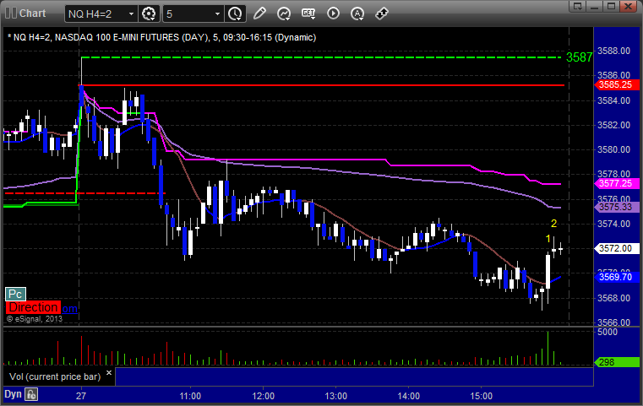This screenshot has width=643, height=406.
Task: Click the purple 3575.33 price marker
Action: pos(616,208)
